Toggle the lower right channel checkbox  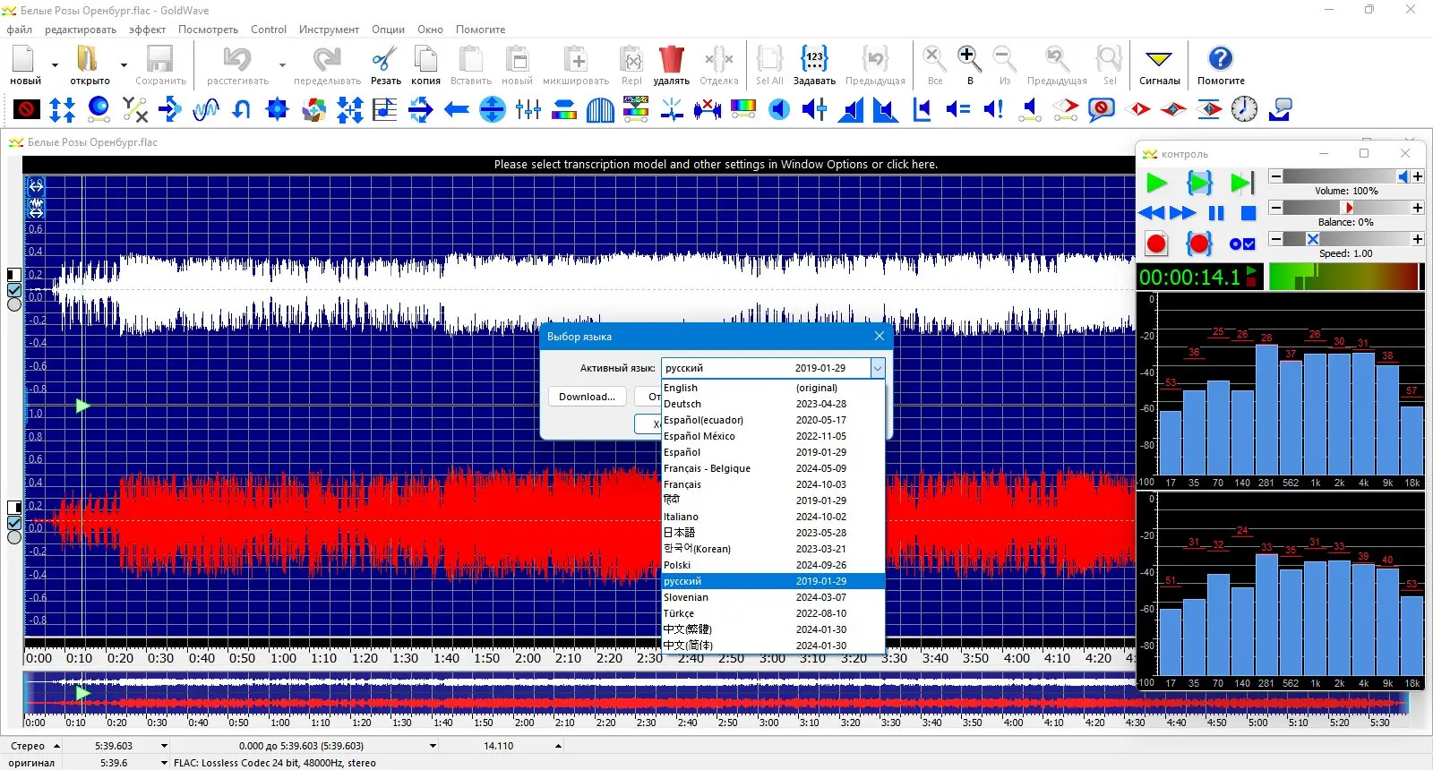click(14, 523)
